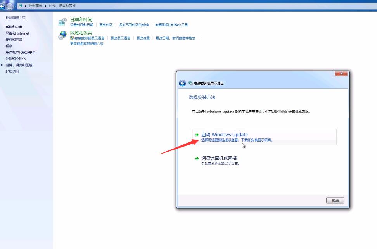Open 网络和 Internet in sidebar
Screen dimensions: 377x249
point(17,33)
